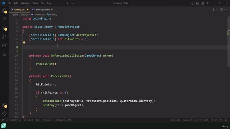Viewport: 230px width, 129px height.
Task: Toggle the secondary side bar layout icon
Action: (x=202, y=3)
